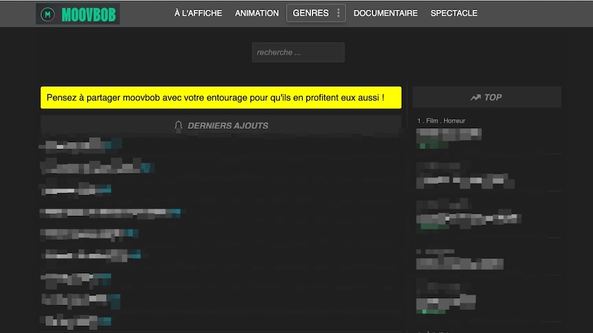593x333 pixels.
Task: Open the longest title in the Derniers Ajouts list
Action: click(105, 212)
